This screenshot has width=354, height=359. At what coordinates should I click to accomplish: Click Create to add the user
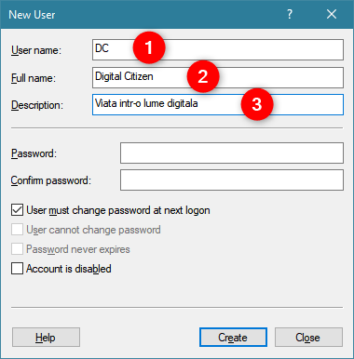coord(233,337)
